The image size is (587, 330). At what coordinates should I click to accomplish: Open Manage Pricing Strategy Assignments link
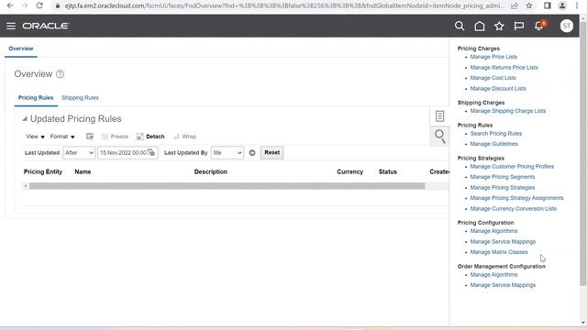tap(516, 198)
